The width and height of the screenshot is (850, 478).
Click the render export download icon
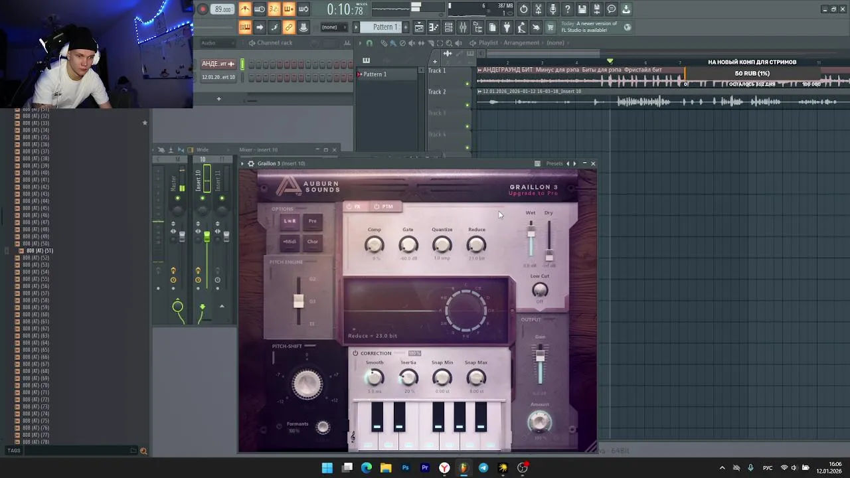click(x=626, y=9)
